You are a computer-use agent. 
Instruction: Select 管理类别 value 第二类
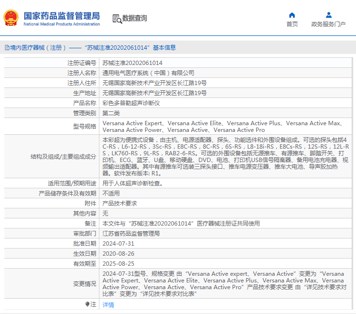click(111, 113)
